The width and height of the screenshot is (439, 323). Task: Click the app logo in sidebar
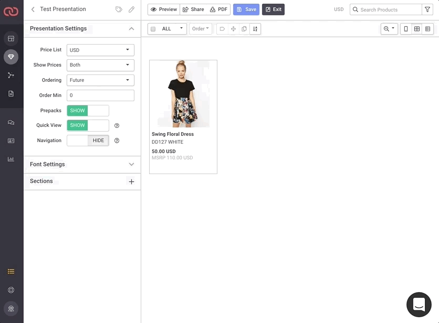[11, 12]
